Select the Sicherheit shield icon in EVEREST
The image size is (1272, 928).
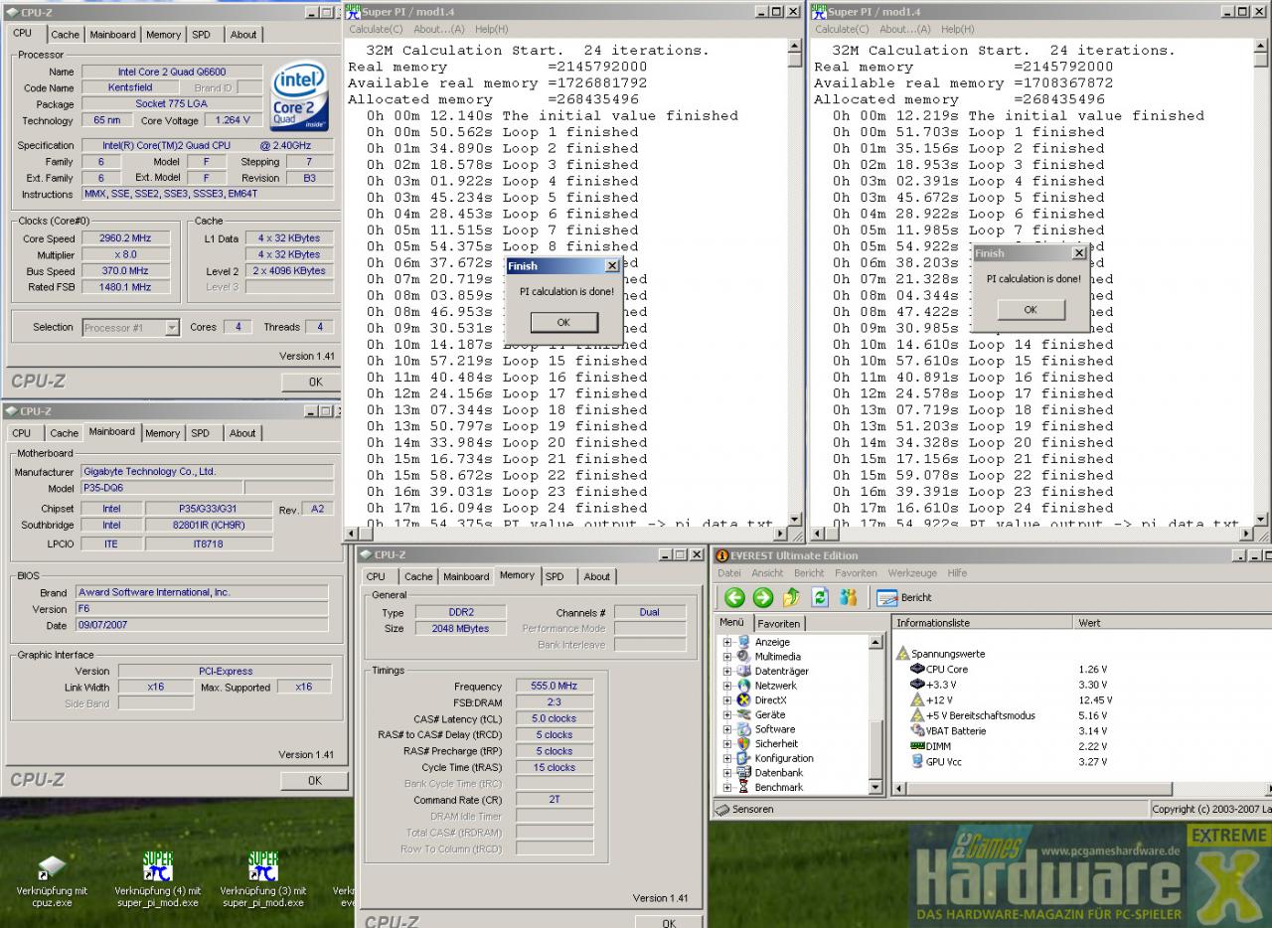point(743,743)
